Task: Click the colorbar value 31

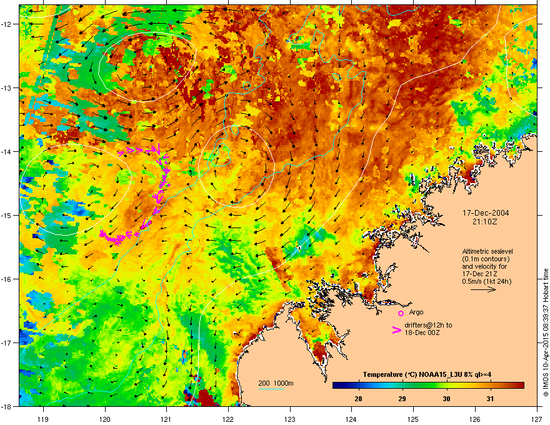Action: pyautogui.click(x=491, y=399)
